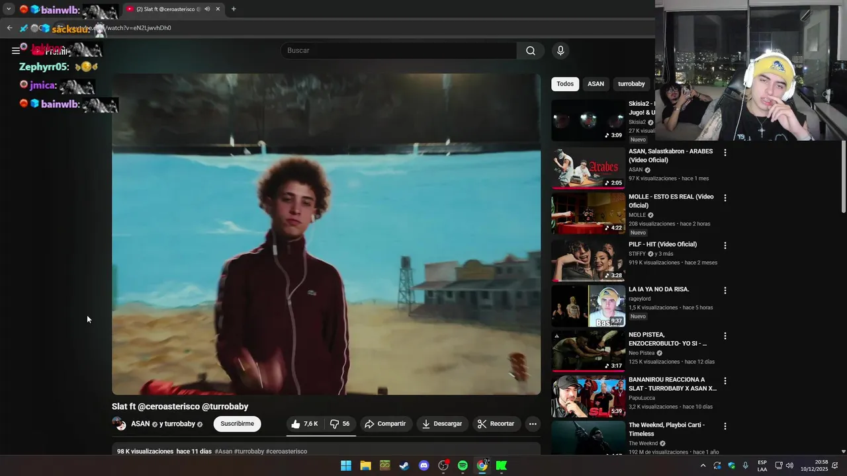Mute the Slat ft tab audio
This screenshot has width=847, height=476.
click(207, 9)
